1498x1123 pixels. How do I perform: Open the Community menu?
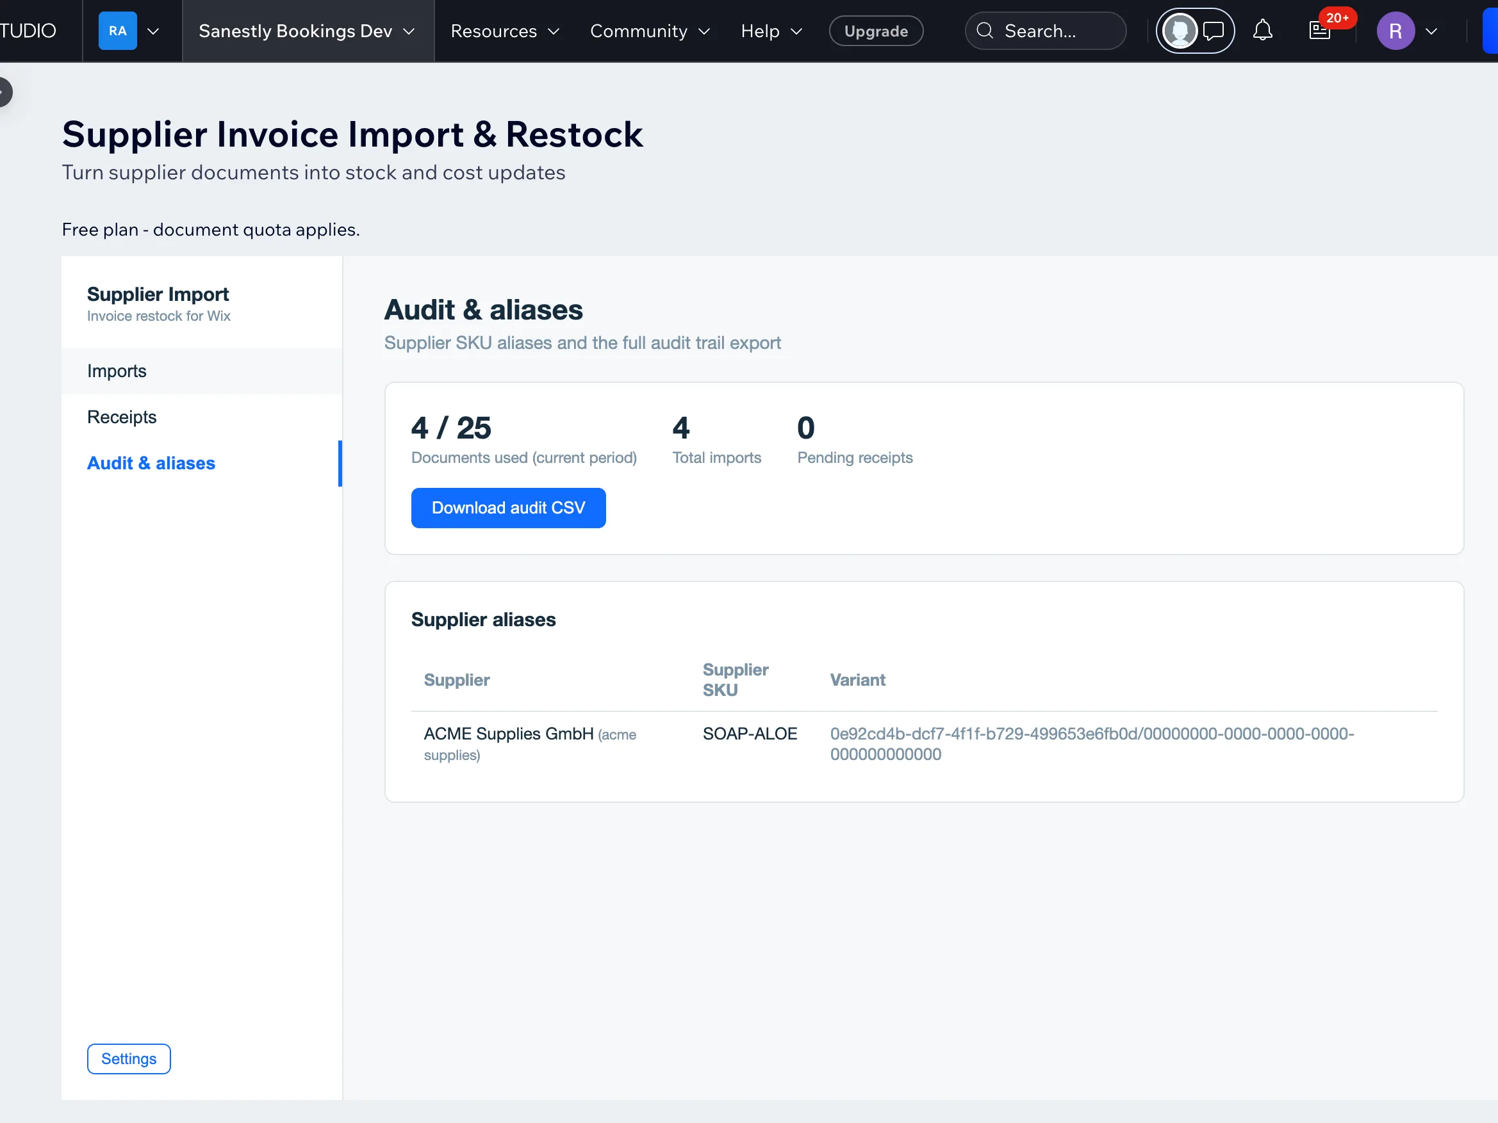pyautogui.click(x=650, y=31)
